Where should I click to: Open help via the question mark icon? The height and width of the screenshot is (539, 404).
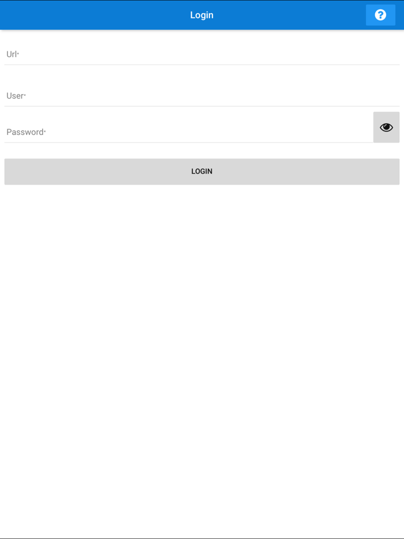point(380,15)
